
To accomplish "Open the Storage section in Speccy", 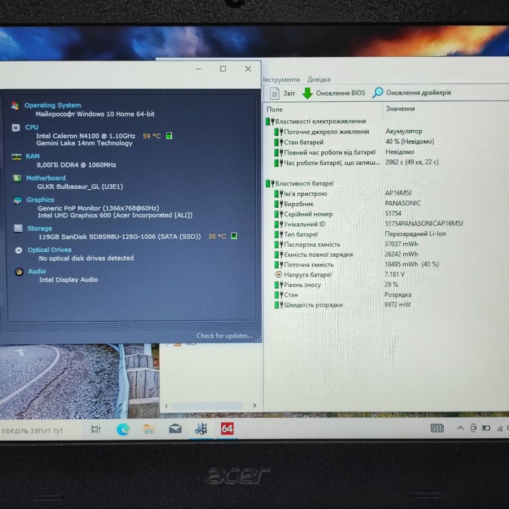I will (x=40, y=228).
